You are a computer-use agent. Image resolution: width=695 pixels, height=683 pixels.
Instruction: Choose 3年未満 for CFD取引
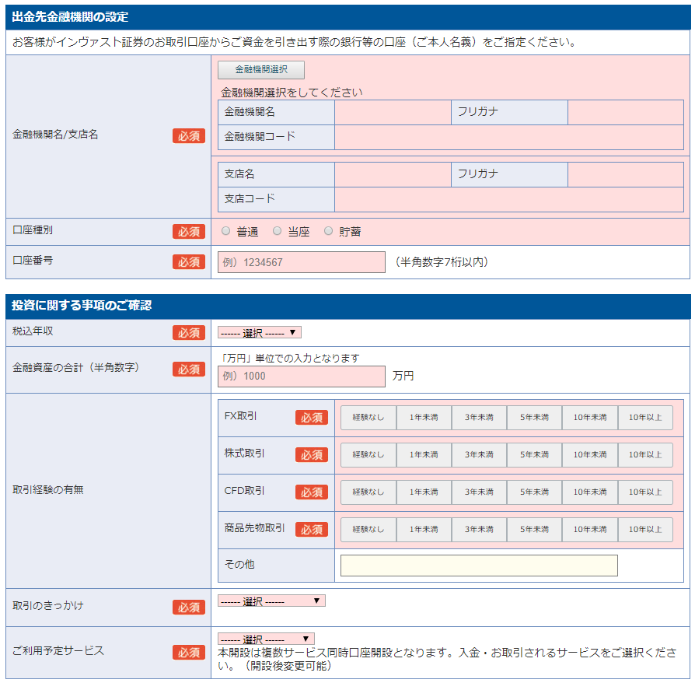[x=479, y=492]
